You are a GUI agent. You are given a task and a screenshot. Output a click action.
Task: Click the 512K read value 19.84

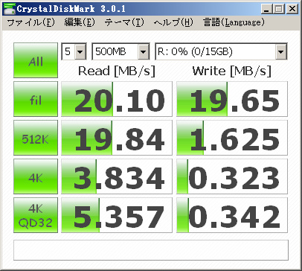[x=117, y=138]
